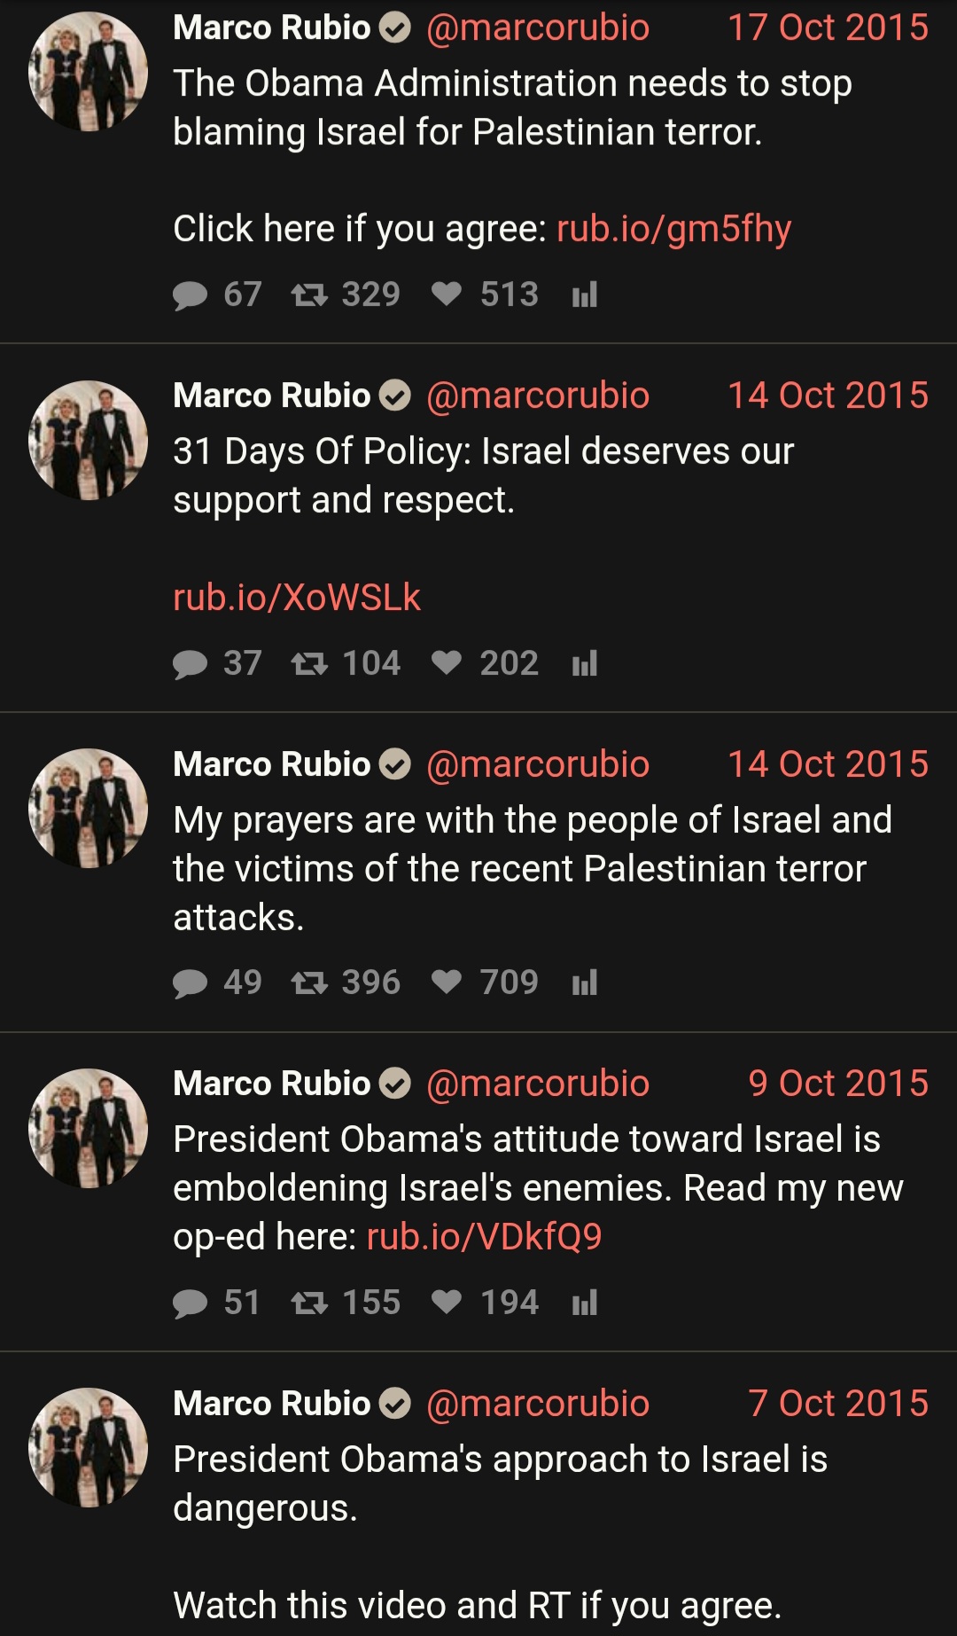Click reply icon on 17 Oct tweet

[x=190, y=295]
